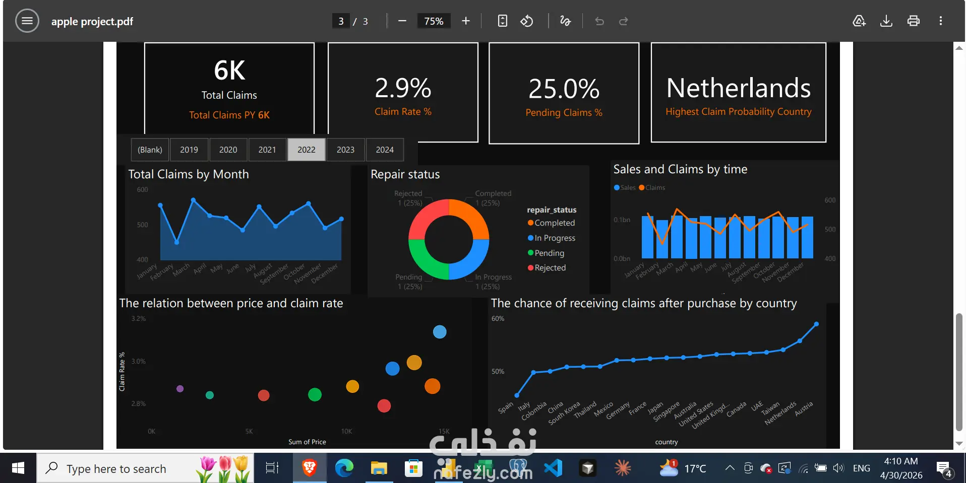This screenshot has width=966, height=483.
Task: Click the Pending legend item
Action: (x=546, y=253)
